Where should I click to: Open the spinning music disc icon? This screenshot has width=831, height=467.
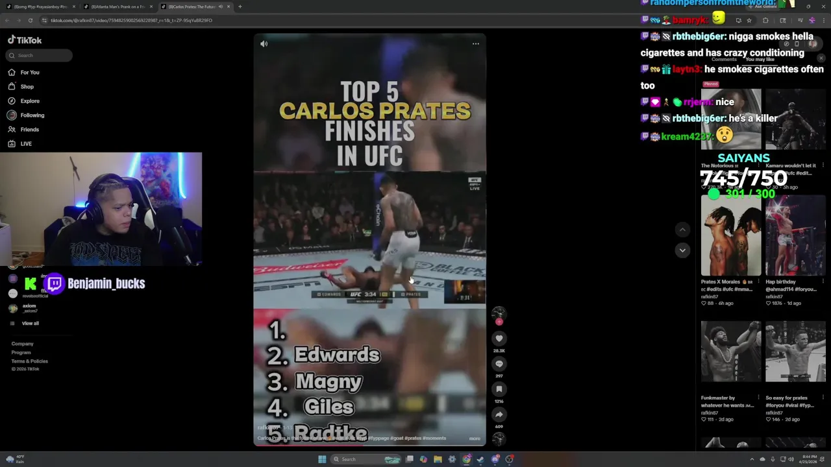[x=499, y=439]
